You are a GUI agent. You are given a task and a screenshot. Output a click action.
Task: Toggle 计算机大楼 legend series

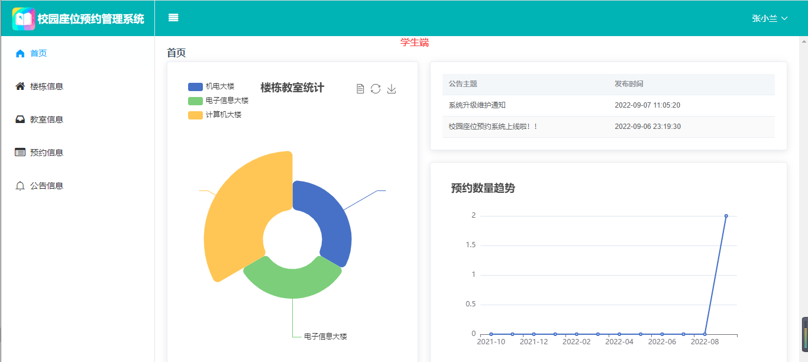coord(214,115)
